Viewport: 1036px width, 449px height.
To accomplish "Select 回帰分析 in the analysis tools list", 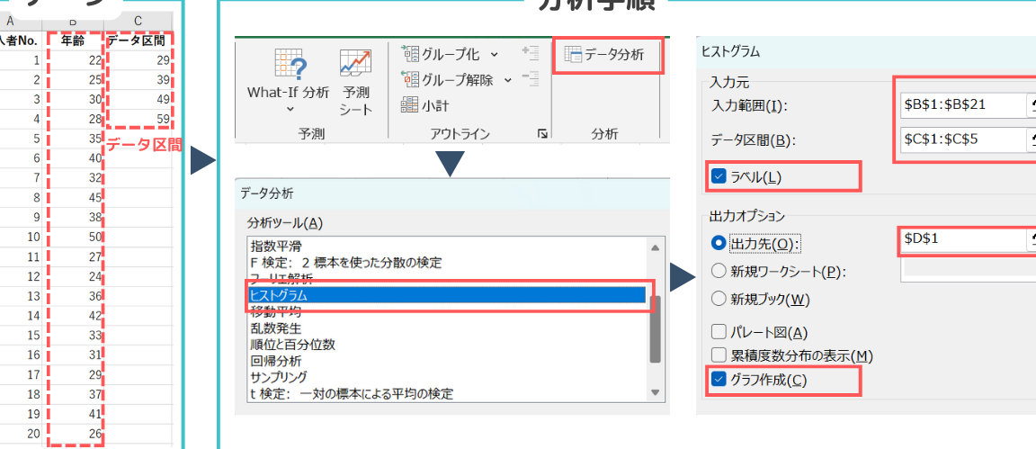I will [447, 361].
